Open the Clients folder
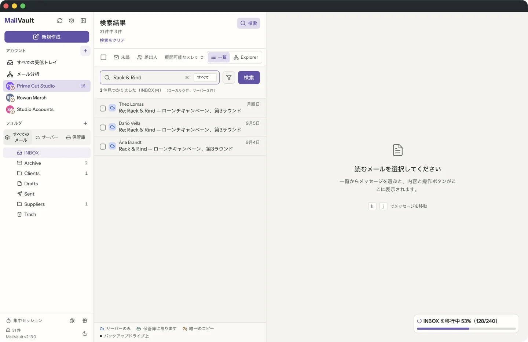This screenshot has height=342, width=528. [47, 173]
